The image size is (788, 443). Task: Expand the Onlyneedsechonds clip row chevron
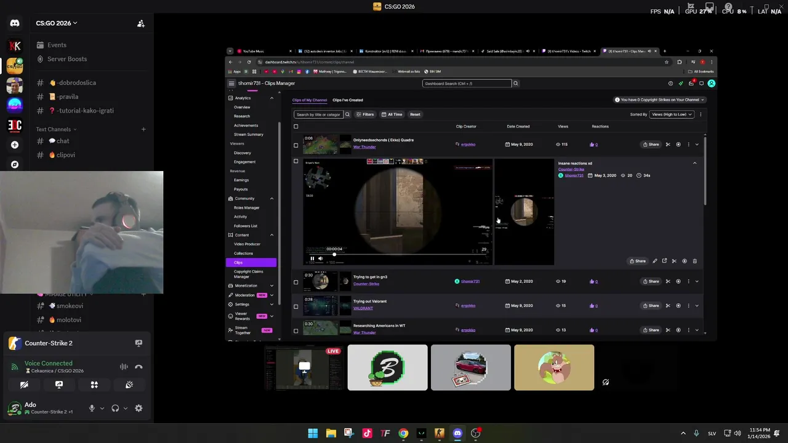coord(697,145)
